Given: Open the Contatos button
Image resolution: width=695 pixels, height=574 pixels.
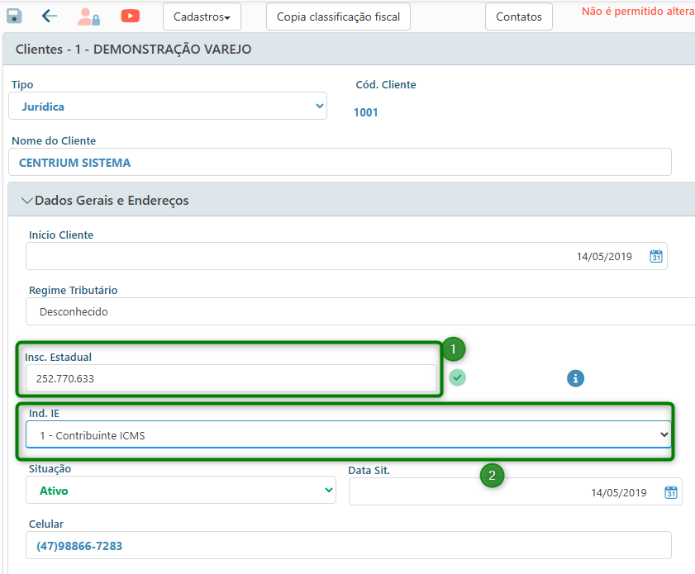Looking at the screenshot, I should coord(518,17).
